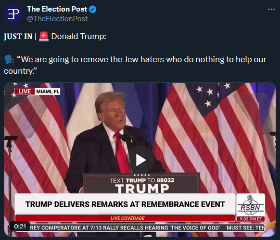Click the RSBN microphone logo
Image resolution: width=280 pixels, height=240 pixels.
(x=251, y=205)
